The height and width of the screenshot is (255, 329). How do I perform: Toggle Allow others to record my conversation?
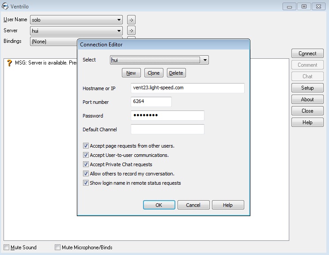pyautogui.click(x=86, y=174)
